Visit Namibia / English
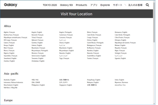The width and height of the screenshot is (158, 105). [x=93, y=51]
